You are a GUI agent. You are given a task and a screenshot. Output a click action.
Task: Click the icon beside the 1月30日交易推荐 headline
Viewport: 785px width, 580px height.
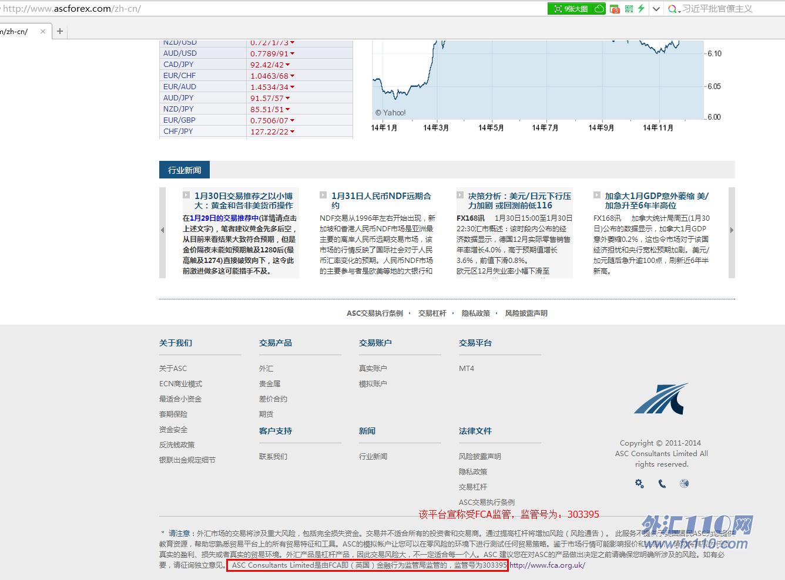[186, 195]
